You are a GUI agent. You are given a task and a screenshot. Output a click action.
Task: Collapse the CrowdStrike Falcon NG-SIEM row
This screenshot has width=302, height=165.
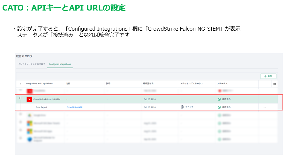point(20,98)
